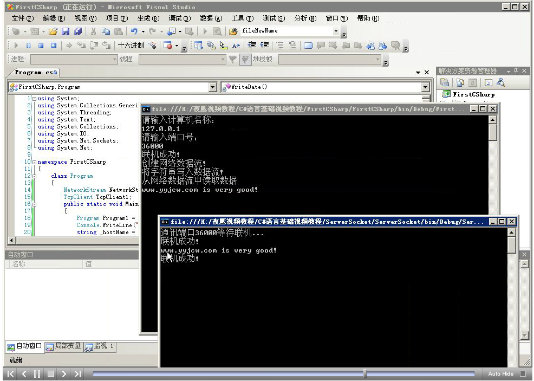The image size is (534, 381).
Task: Open the fileNewName find combo box
Action: tap(336, 31)
